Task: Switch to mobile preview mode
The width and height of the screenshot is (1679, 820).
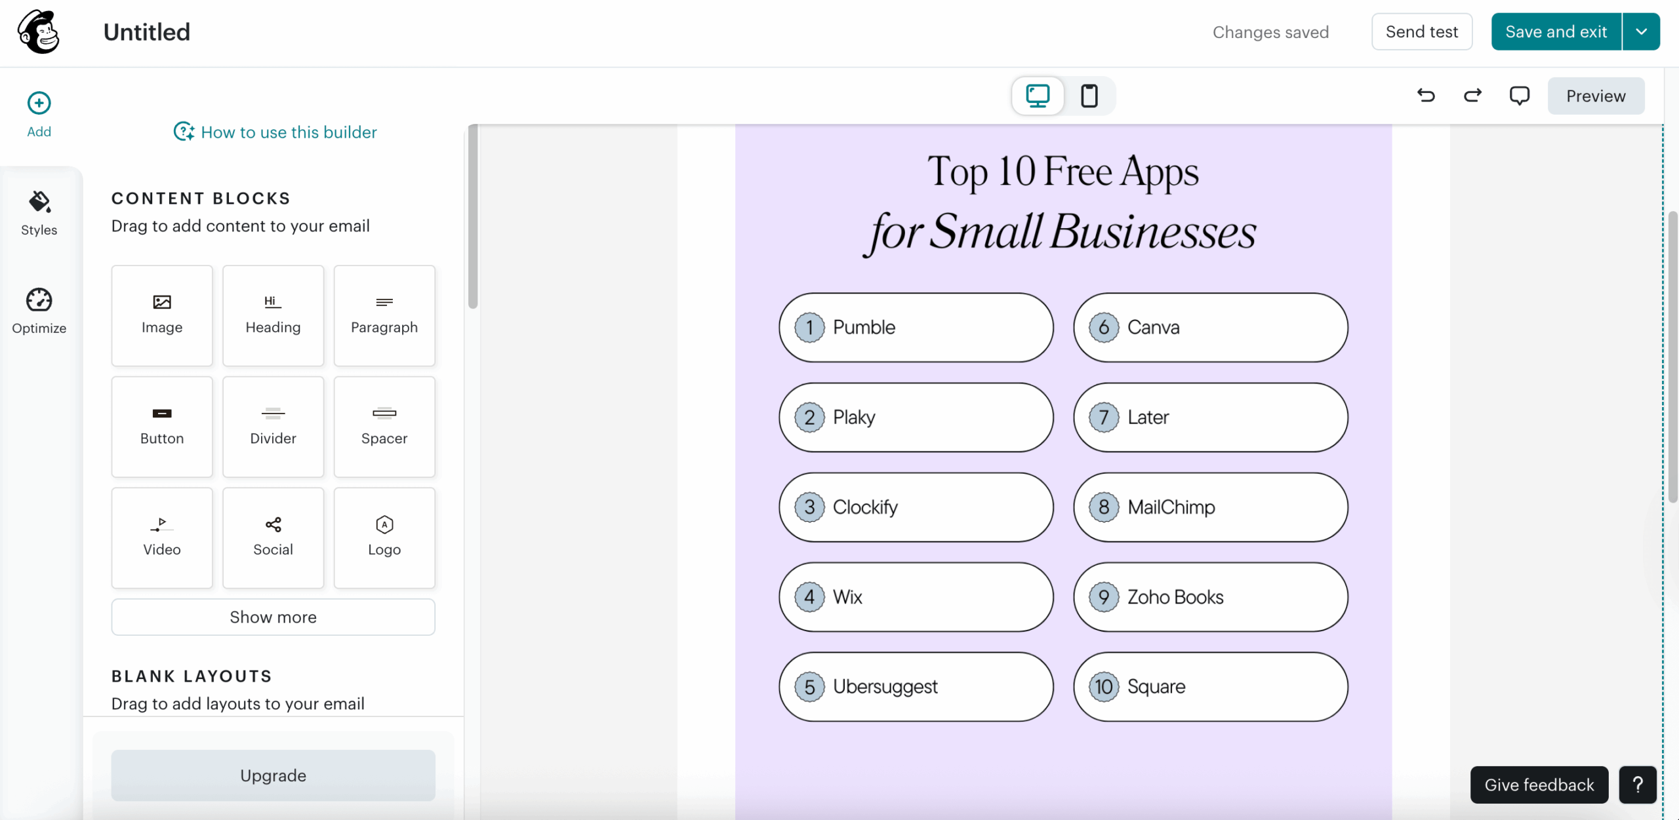Action: (x=1089, y=96)
